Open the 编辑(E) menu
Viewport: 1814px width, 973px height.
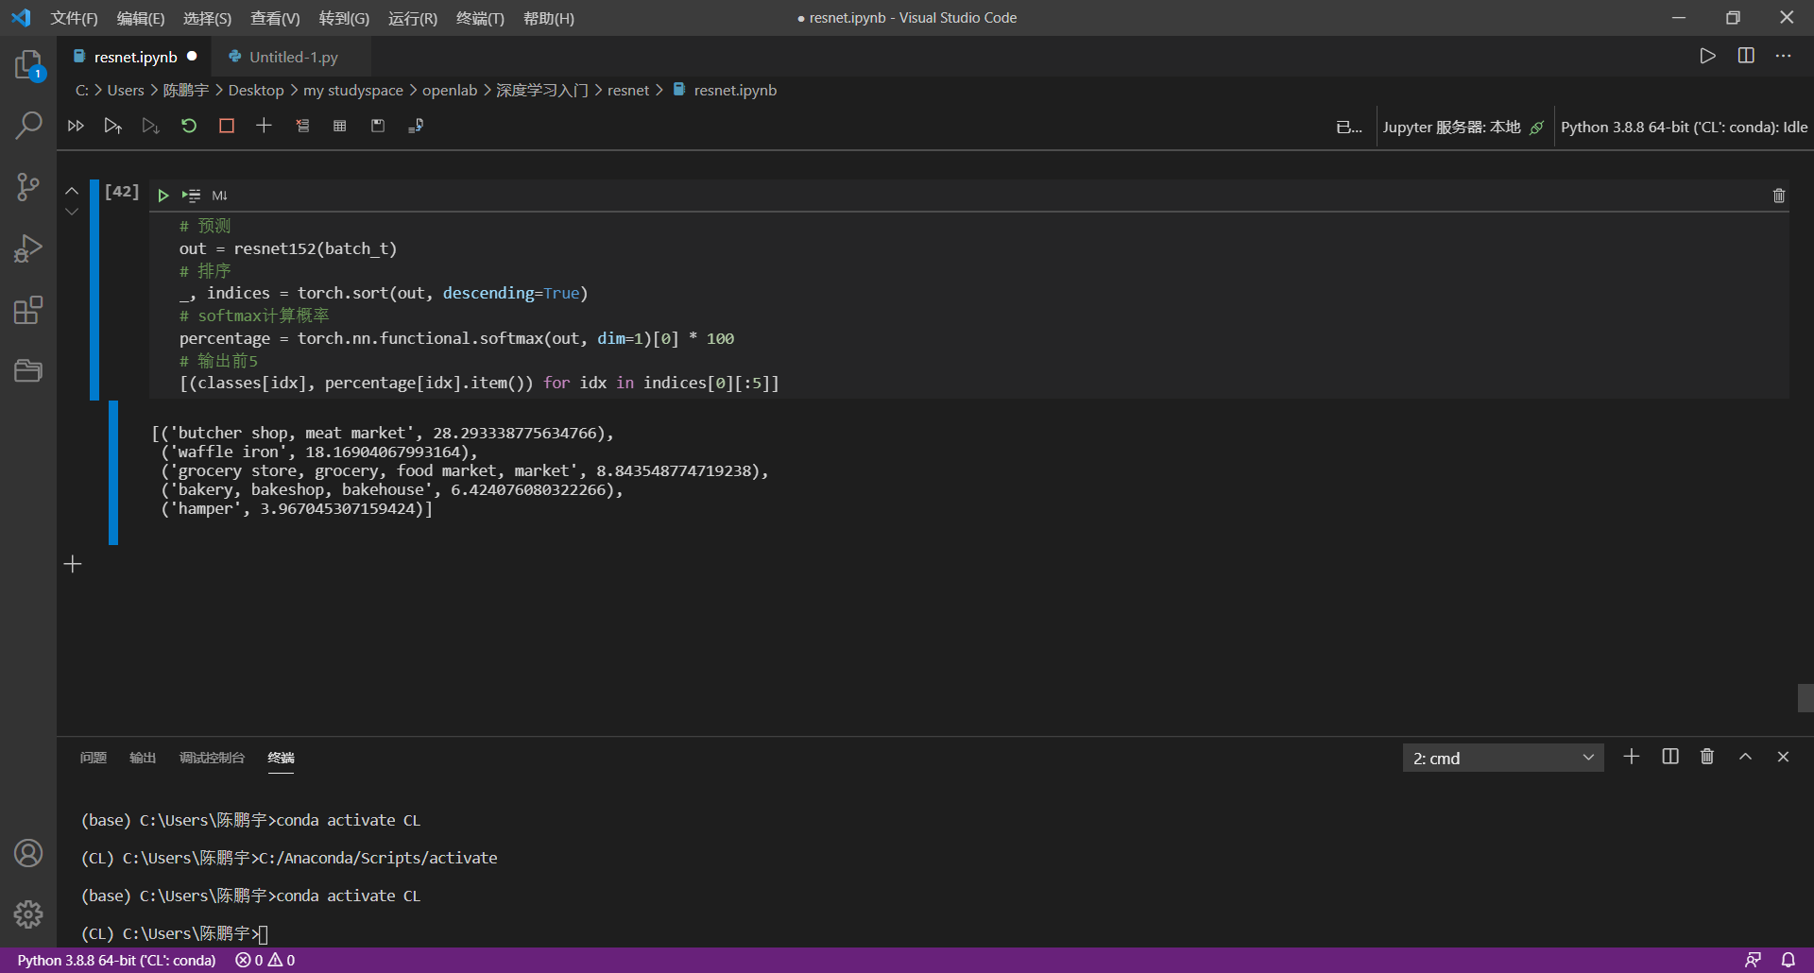click(x=141, y=18)
